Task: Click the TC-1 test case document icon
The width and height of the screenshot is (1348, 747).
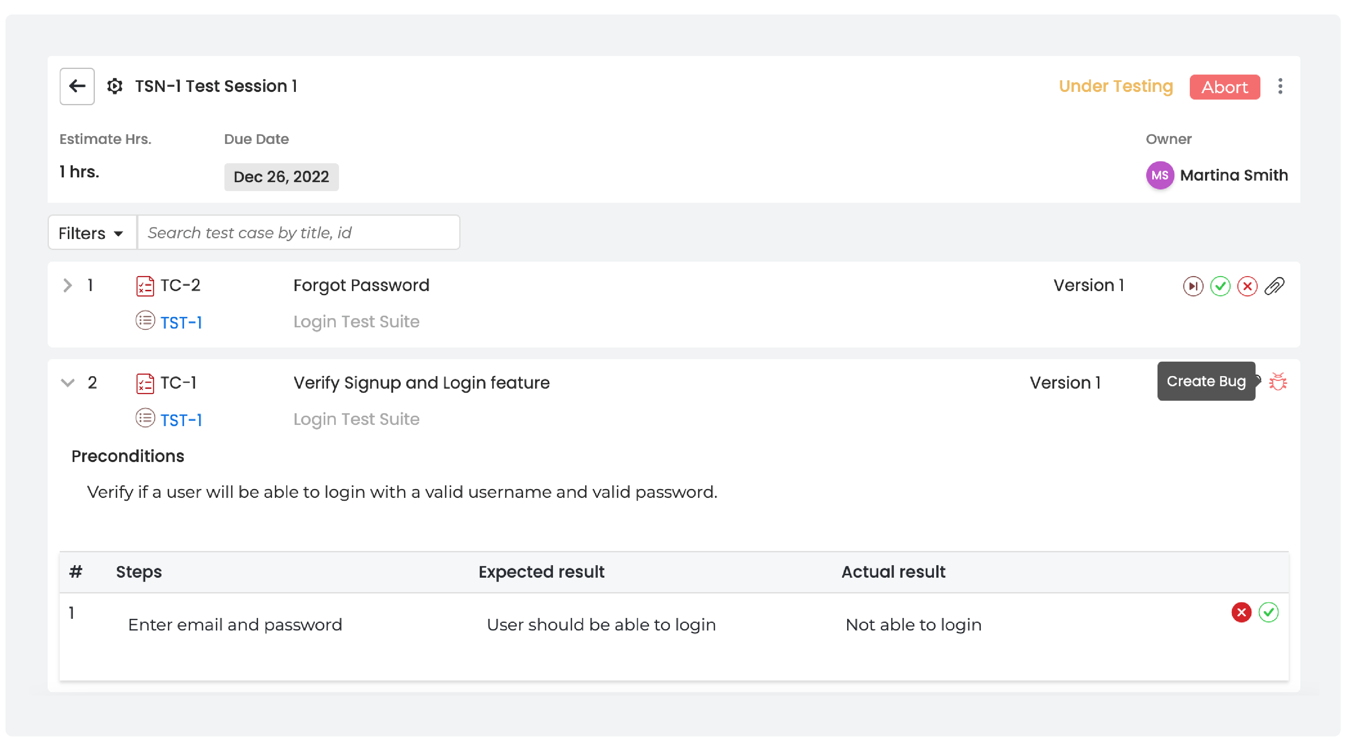Action: [x=145, y=383]
